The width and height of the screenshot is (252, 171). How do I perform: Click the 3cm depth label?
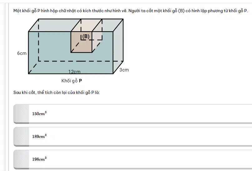tap(124, 70)
